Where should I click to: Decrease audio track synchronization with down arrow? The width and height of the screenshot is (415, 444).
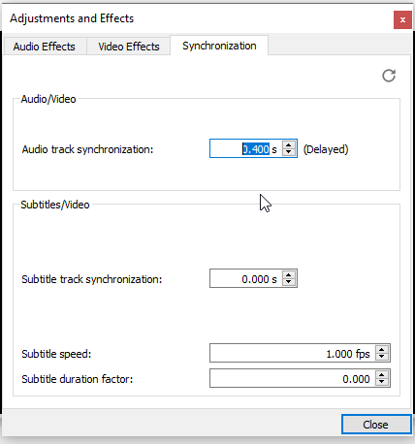tap(289, 152)
